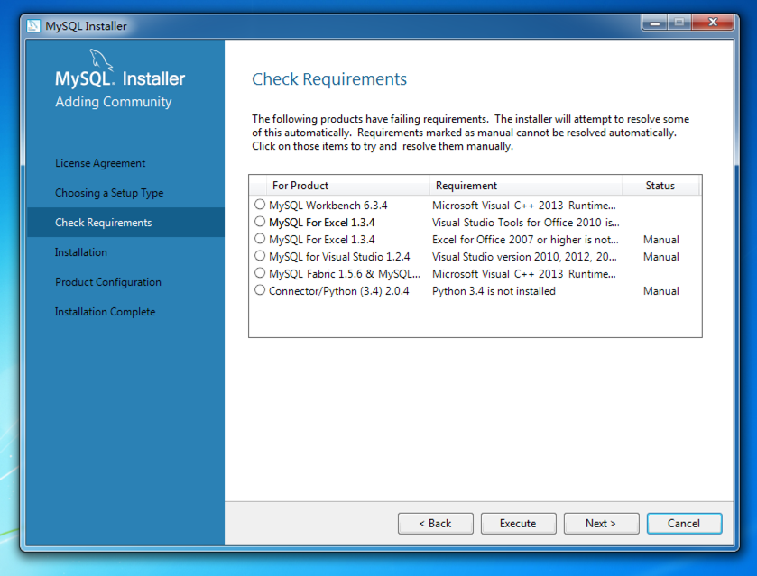This screenshot has height=576, width=757.
Task: Sort by Requirement column header
Action: tap(526, 186)
